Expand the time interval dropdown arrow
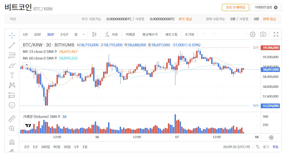Screen dimensions: 284x155 (x=84, y=34)
